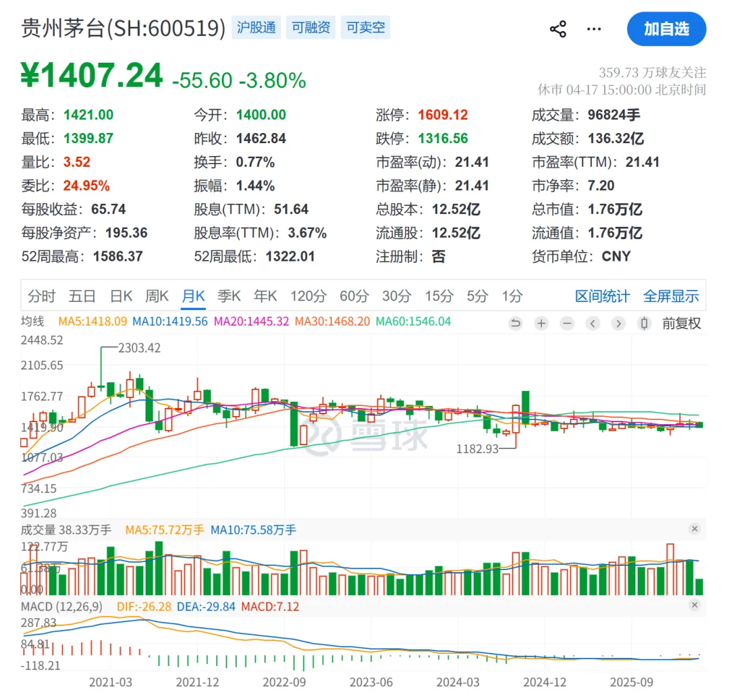
Task: Click the 2303.42 high price marker
Action: pyautogui.click(x=139, y=348)
